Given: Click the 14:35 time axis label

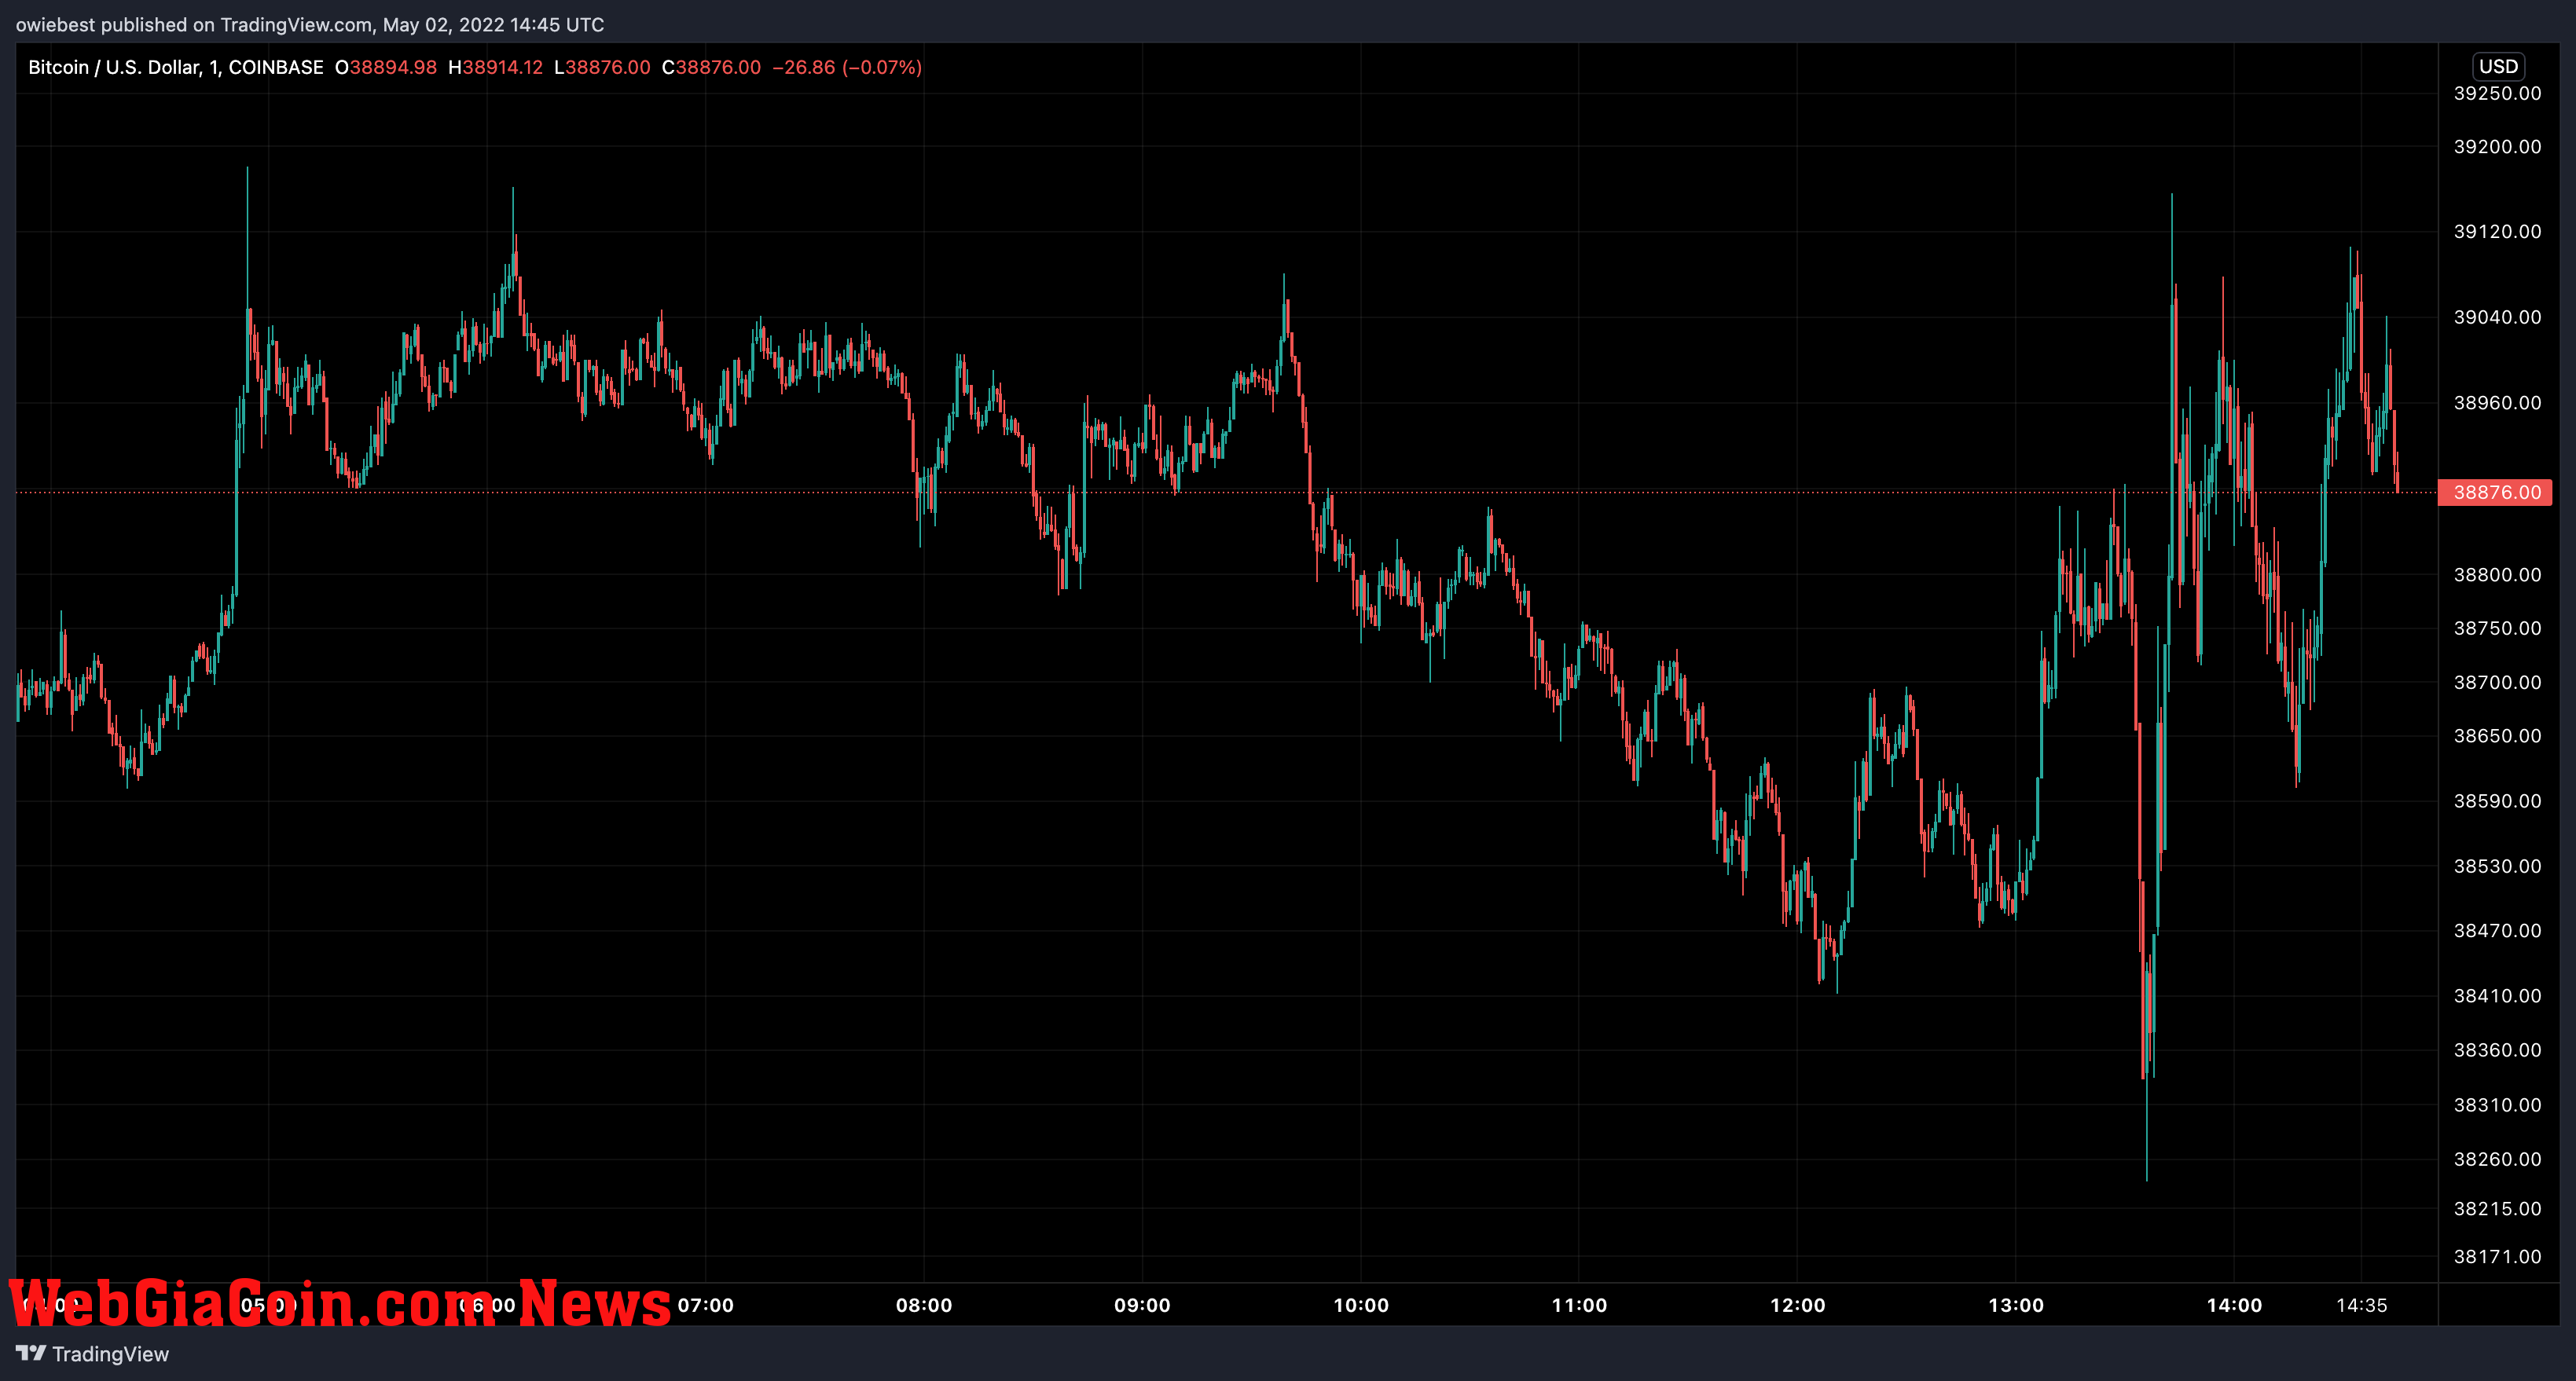Looking at the screenshot, I should (x=2361, y=1305).
